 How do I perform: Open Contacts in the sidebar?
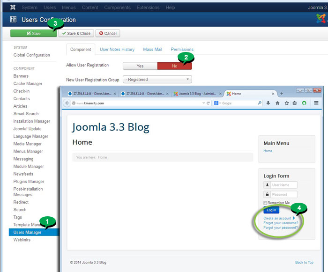coord(22,99)
